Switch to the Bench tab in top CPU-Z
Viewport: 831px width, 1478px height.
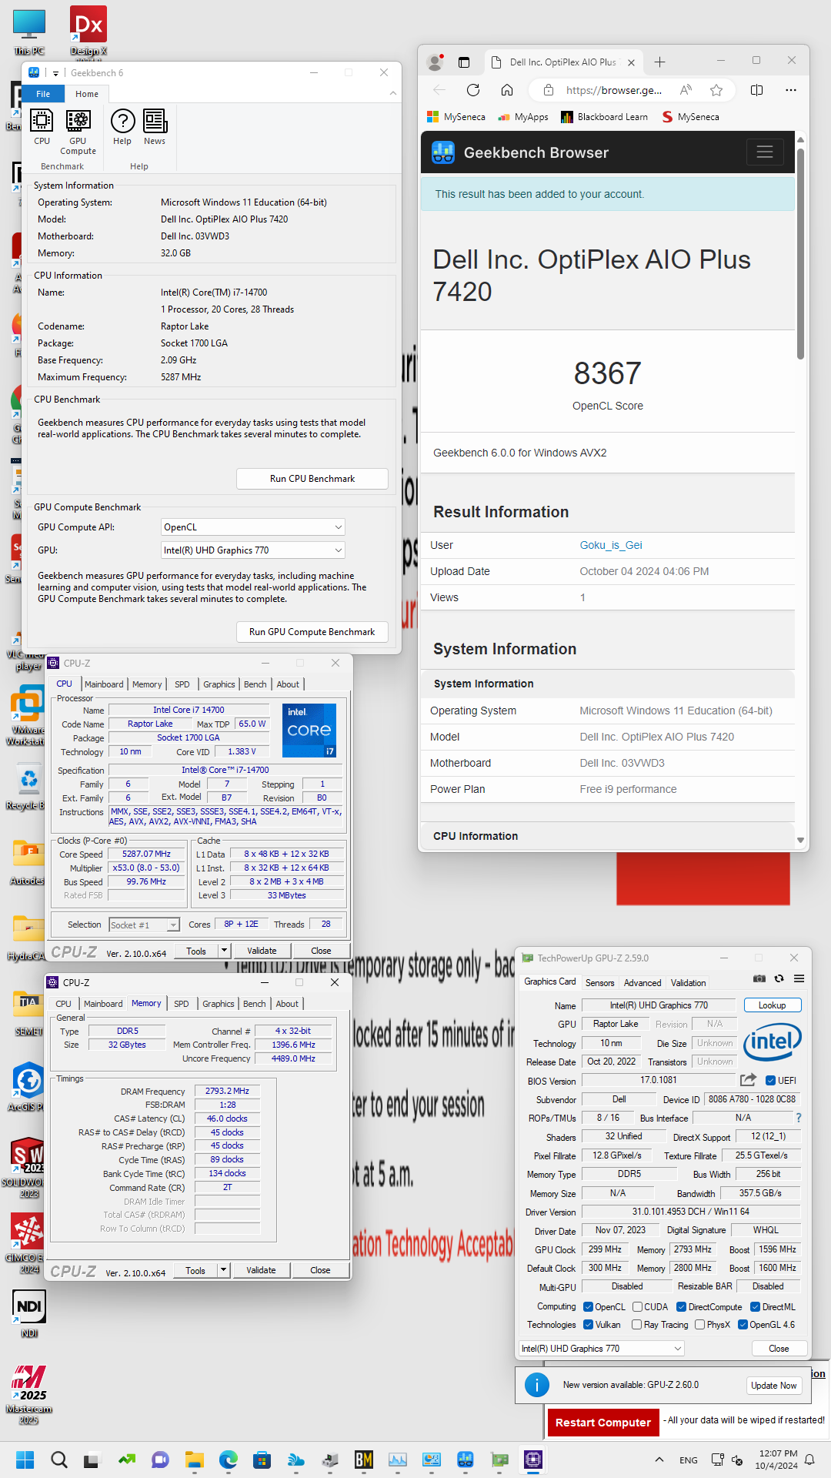[x=255, y=684]
